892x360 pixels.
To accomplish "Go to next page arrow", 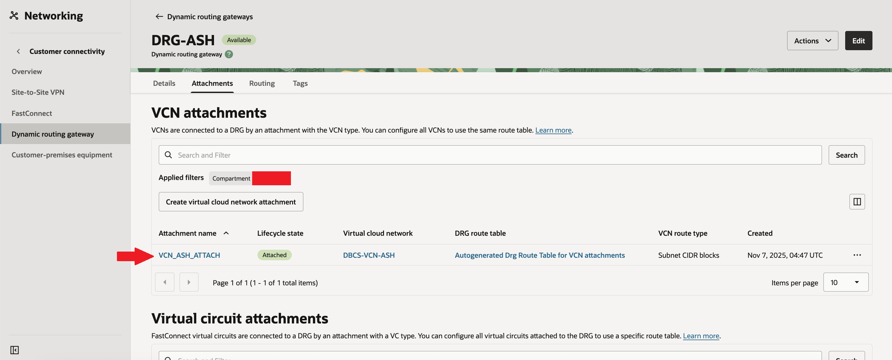I will point(189,282).
